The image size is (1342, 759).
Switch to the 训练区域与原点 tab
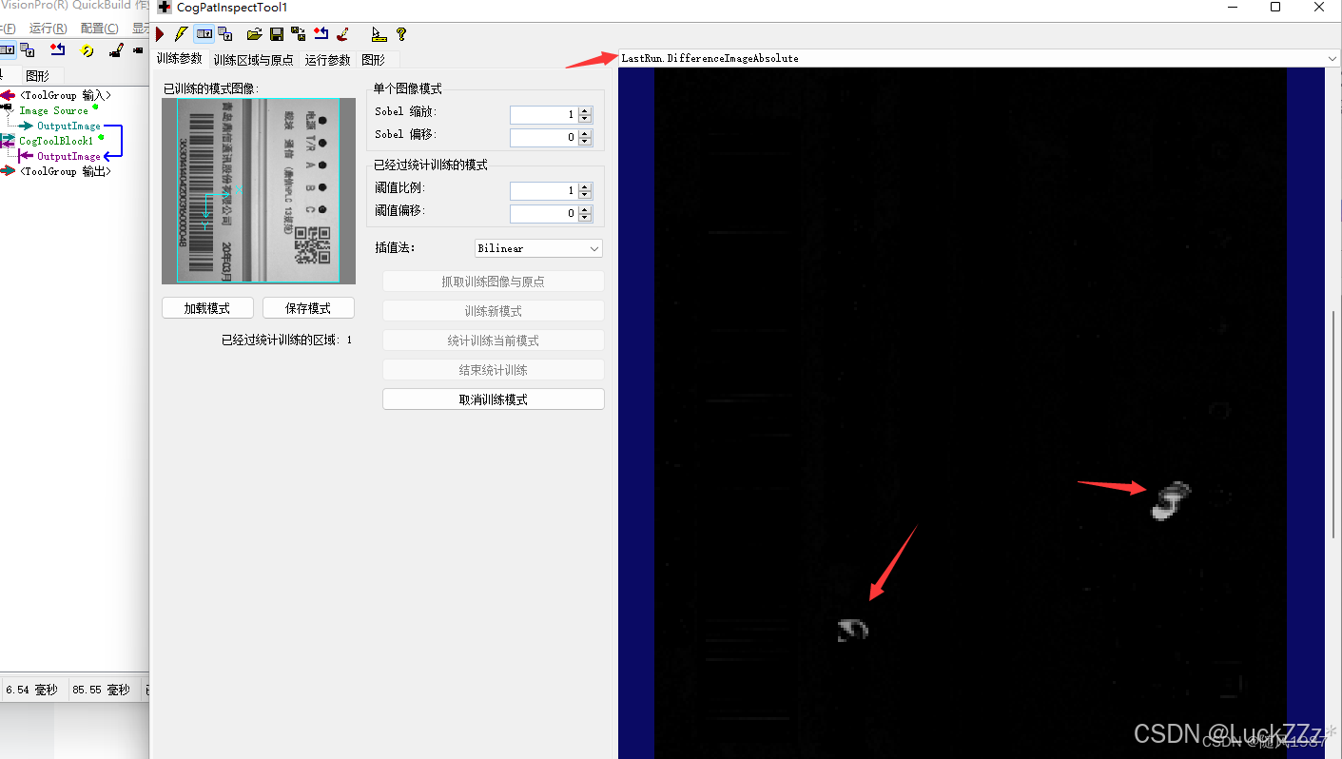(x=254, y=60)
